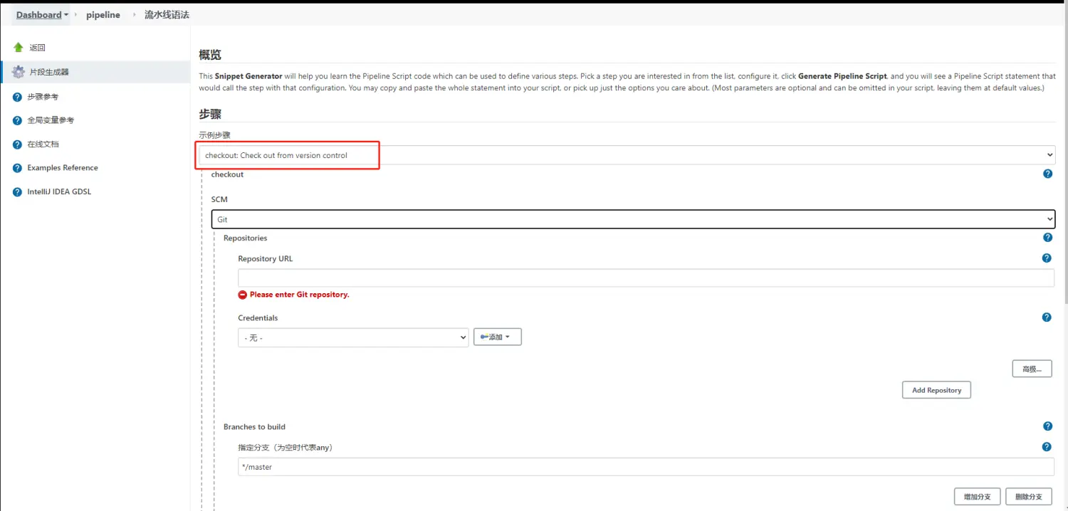Open the Dashboard breadcrumb menu
Image resolution: width=1068 pixels, height=511 pixels.
pos(66,15)
